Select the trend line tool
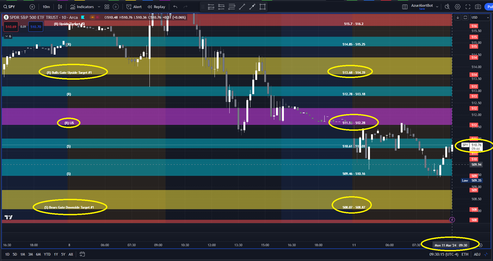 (x=242, y=7)
